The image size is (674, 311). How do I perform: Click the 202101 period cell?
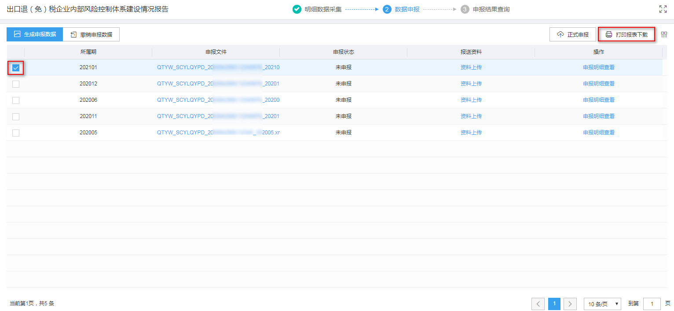pos(88,67)
